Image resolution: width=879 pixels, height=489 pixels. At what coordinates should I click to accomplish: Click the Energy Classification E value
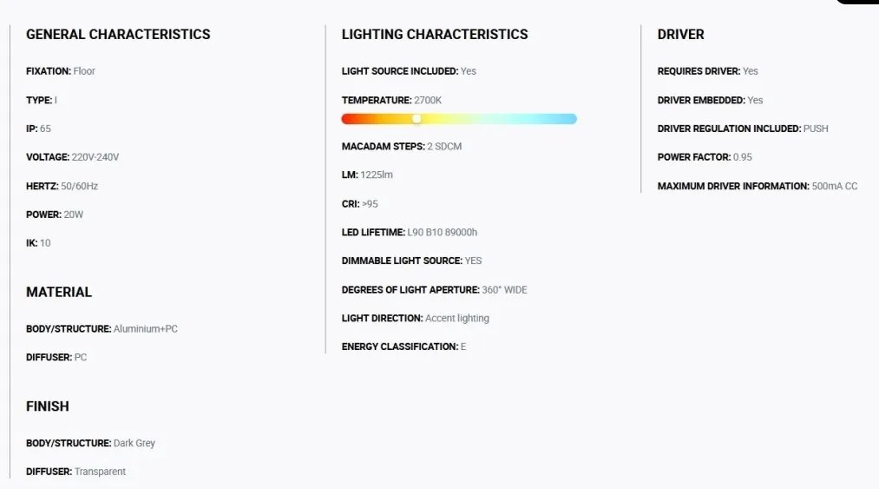click(x=463, y=347)
